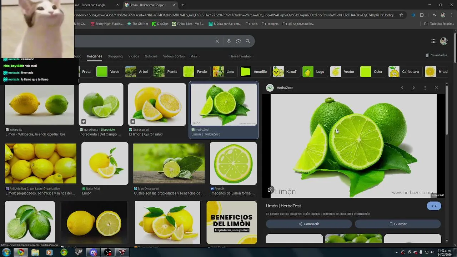
Task: Open the 'pelis' bookmarks folder
Action: [x=252, y=24]
